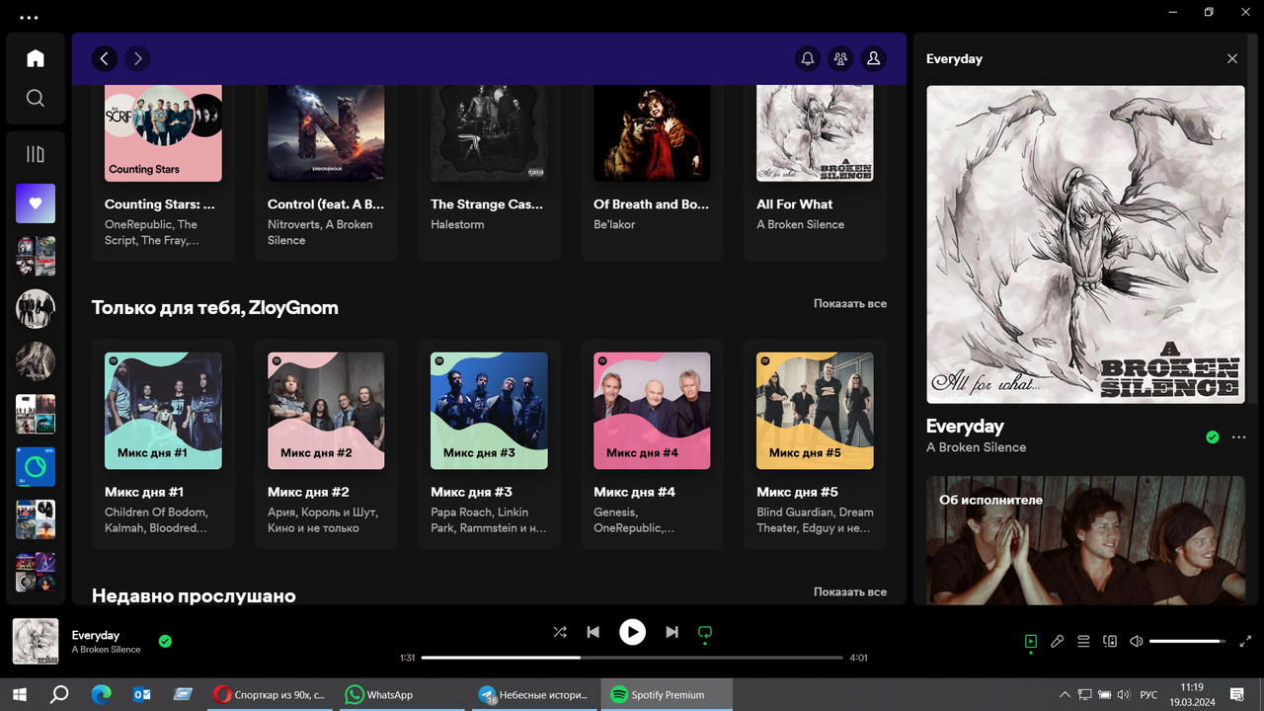Open Windows notification center icon
The width and height of the screenshot is (1264, 711).
(1237, 695)
